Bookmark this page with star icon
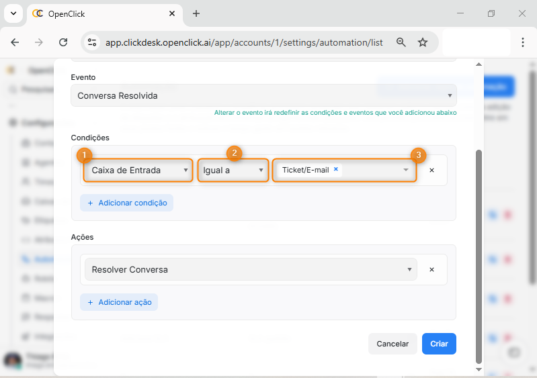 [423, 42]
